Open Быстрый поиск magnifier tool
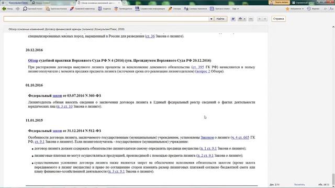 pyautogui.click(x=25, y=9)
